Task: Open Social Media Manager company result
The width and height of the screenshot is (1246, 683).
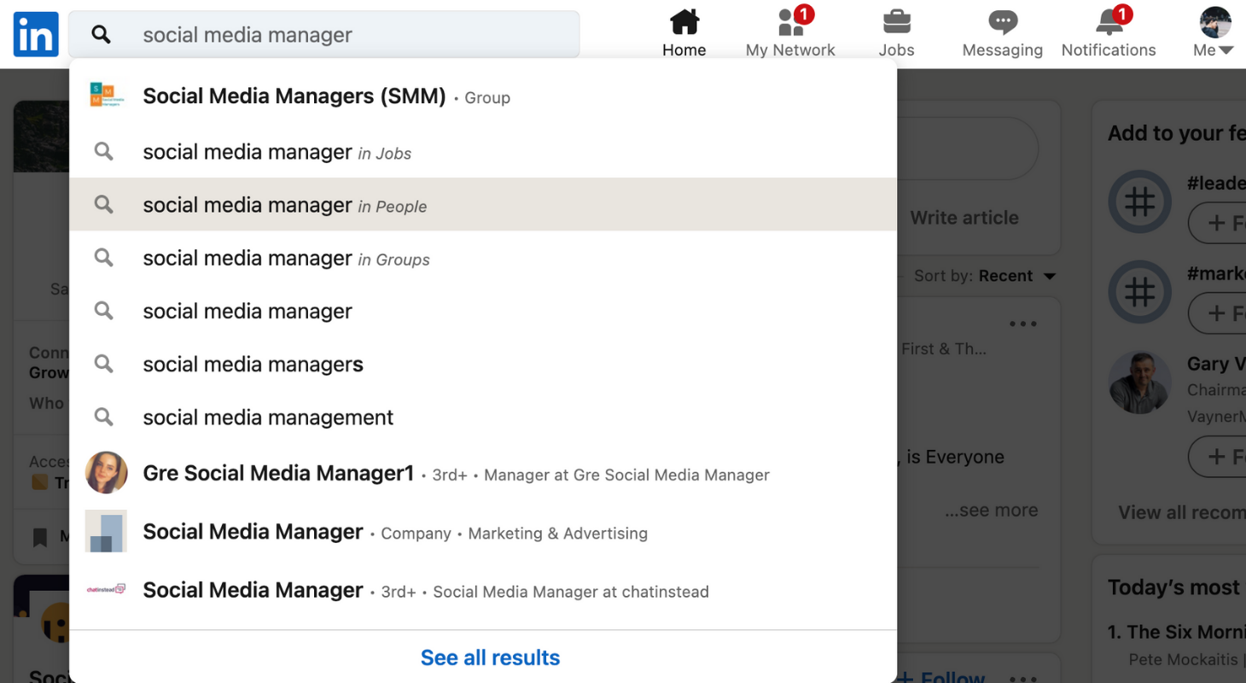Action: click(483, 532)
